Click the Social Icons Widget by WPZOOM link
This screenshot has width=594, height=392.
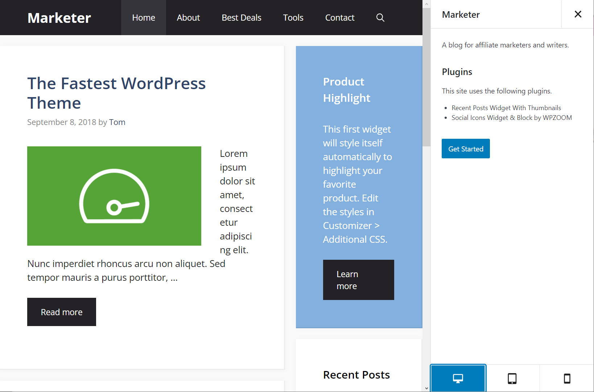click(x=511, y=117)
